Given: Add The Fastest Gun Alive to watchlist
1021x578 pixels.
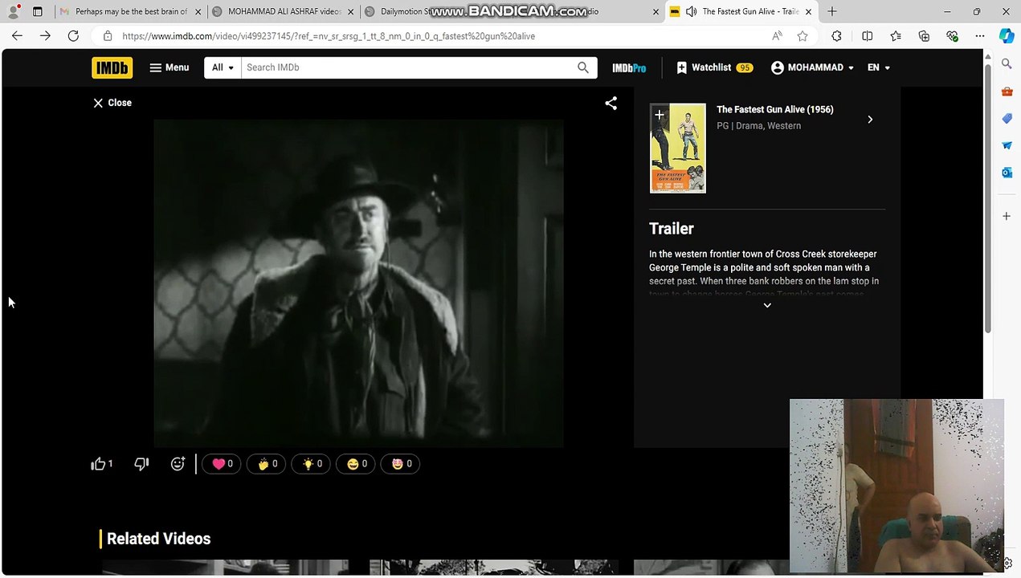Looking at the screenshot, I should pos(659,116).
